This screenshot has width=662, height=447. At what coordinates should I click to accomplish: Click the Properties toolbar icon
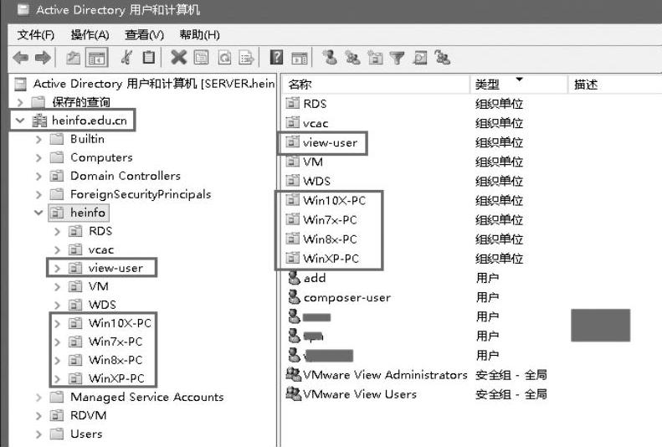pos(202,58)
